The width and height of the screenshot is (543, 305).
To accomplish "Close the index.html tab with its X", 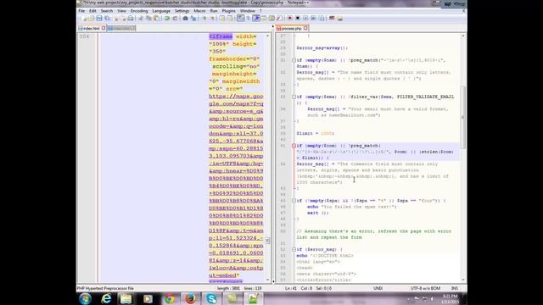I will (x=104, y=28).
